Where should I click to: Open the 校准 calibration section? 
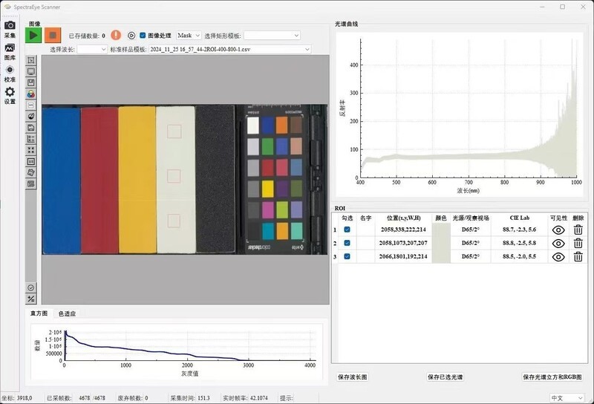(x=10, y=70)
